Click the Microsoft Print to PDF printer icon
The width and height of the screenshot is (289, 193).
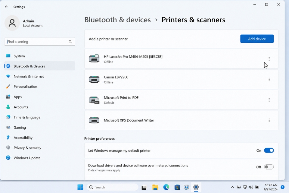pos(94,100)
